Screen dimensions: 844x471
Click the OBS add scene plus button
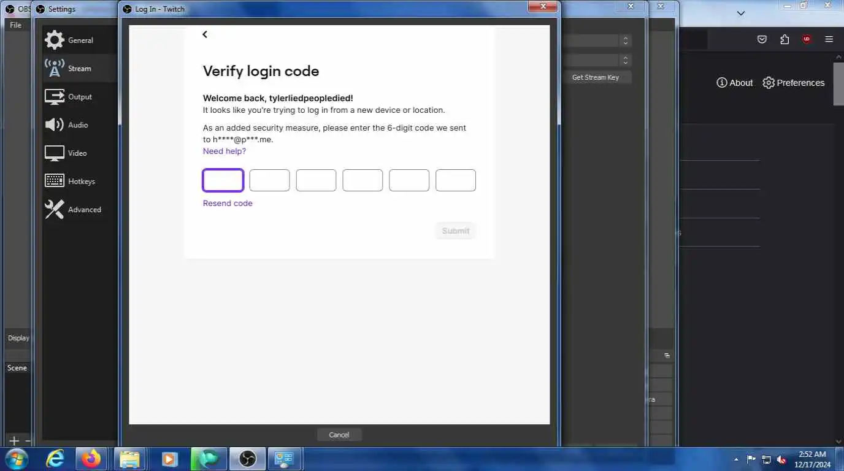pyautogui.click(x=14, y=440)
